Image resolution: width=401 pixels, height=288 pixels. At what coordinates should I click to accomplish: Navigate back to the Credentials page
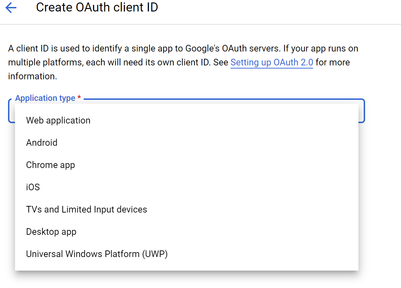(x=11, y=8)
